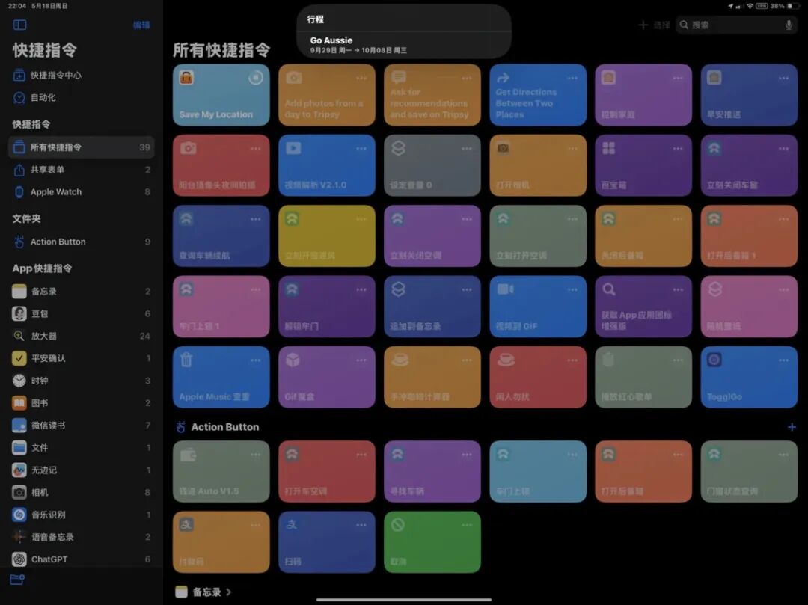Select 微信读书 in the sidebar
Screen dimensions: 808x605
click(82, 426)
